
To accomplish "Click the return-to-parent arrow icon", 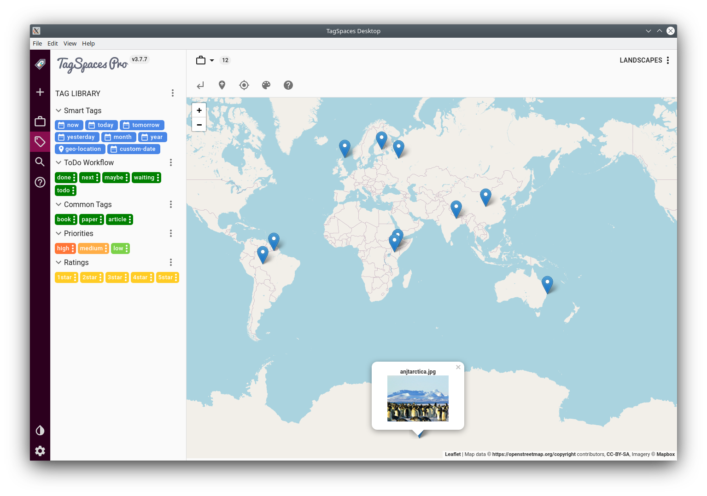I will pyautogui.click(x=200, y=85).
